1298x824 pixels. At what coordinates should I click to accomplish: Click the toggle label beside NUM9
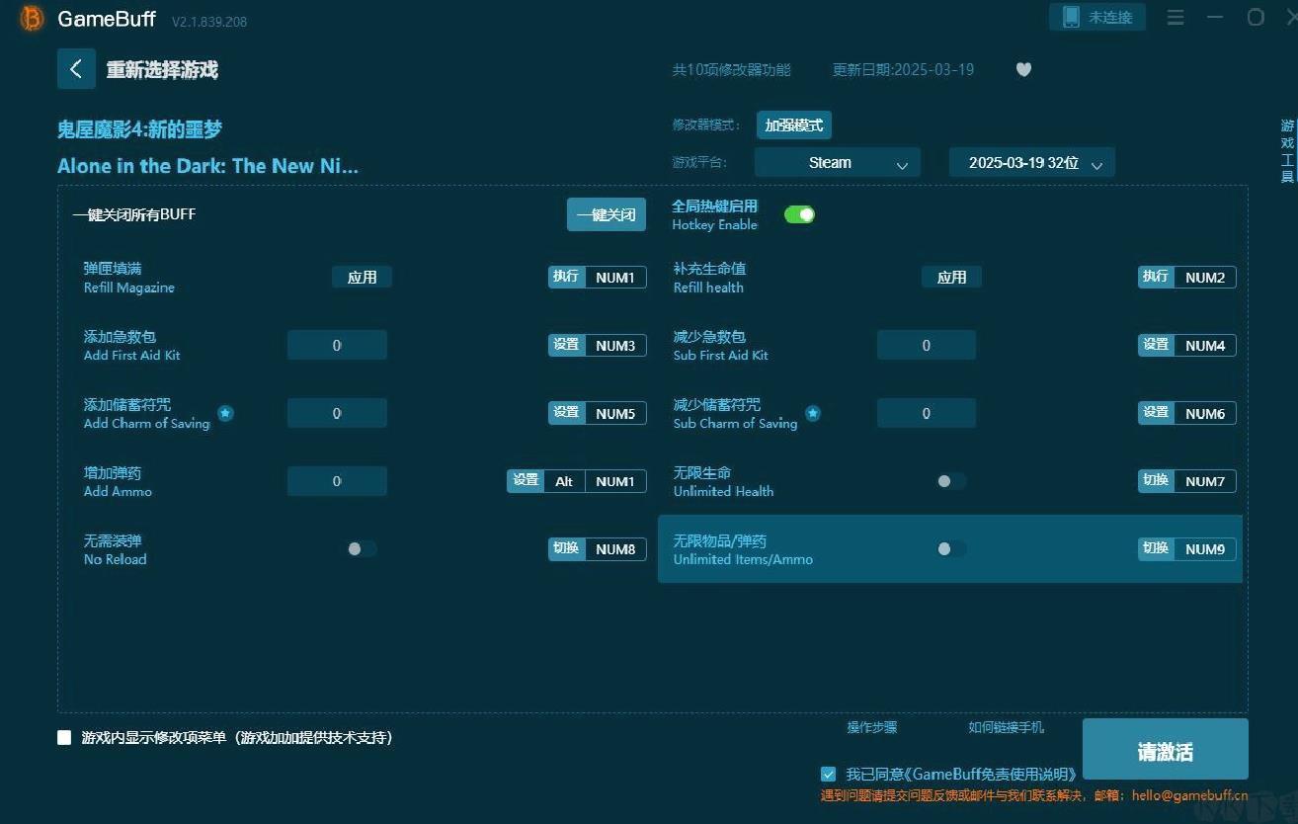[1157, 548]
